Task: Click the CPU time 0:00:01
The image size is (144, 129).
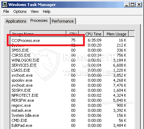Action: (x=94, y=60)
